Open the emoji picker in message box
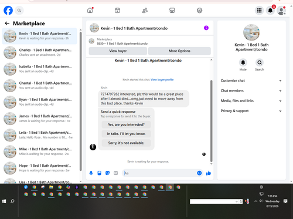Viewport: 293px width, 219px height. 199,173
